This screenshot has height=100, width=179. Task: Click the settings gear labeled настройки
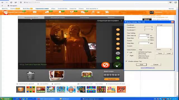point(43,84)
